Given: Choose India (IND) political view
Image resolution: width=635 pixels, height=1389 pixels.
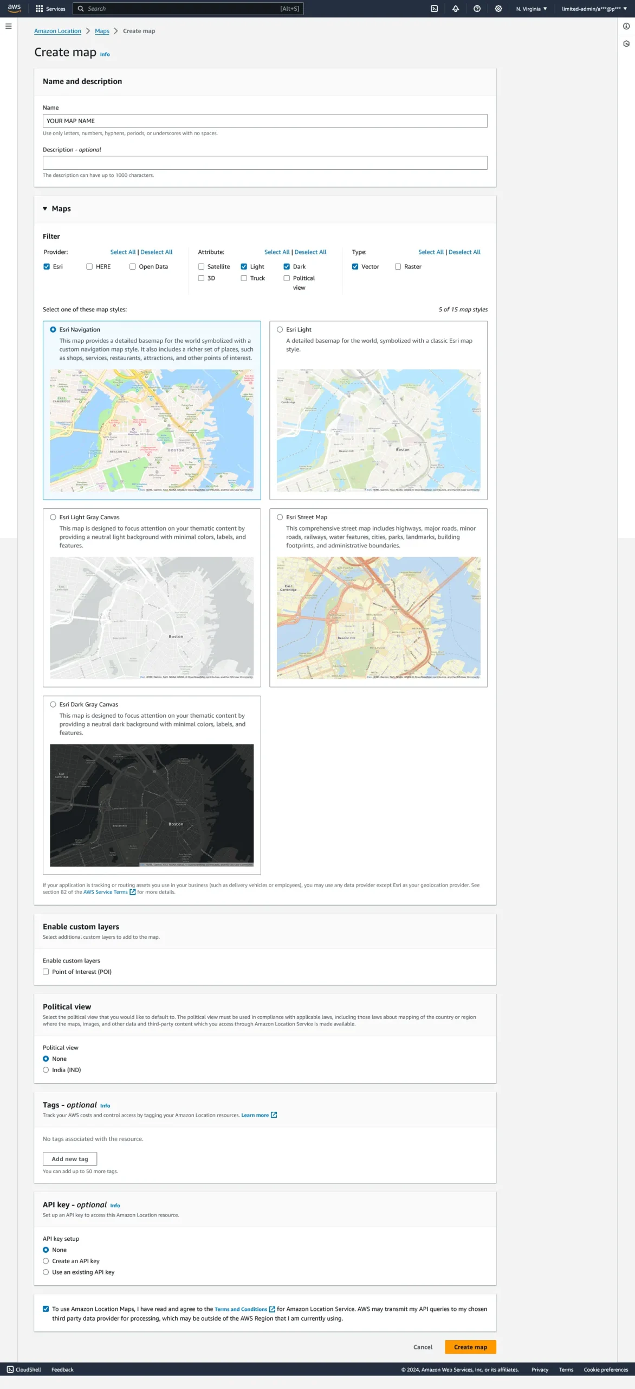Looking at the screenshot, I should pyautogui.click(x=46, y=1070).
